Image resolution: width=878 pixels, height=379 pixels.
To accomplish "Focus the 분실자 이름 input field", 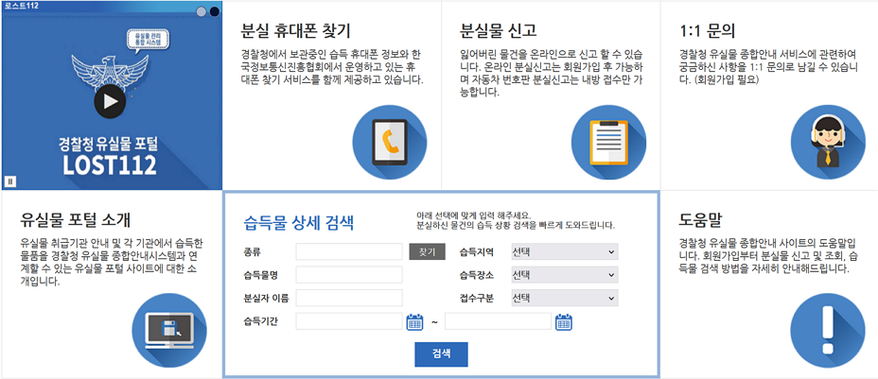I will click(x=349, y=298).
